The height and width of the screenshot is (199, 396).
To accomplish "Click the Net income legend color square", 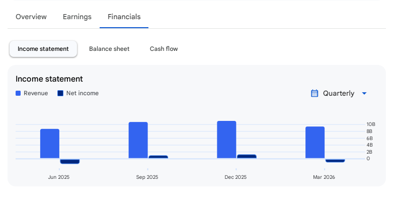I will [x=60, y=93].
